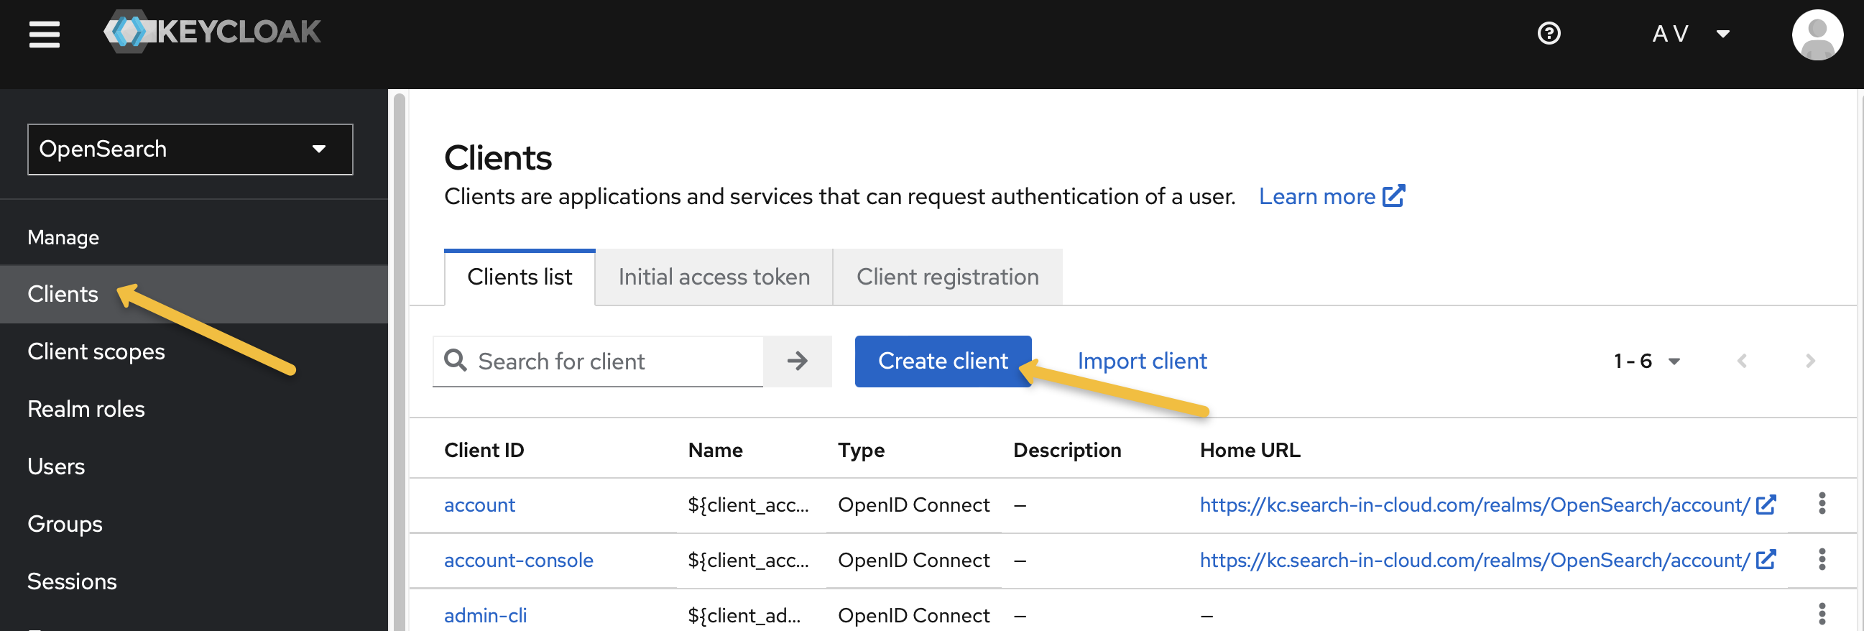Click OpenID Connect in account row
1864x631 pixels.
tap(914, 505)
